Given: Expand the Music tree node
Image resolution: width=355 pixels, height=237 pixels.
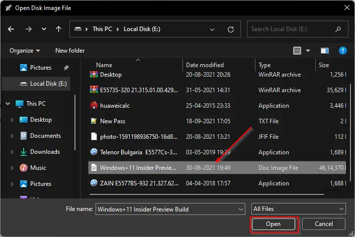Looking at the screenshot, I should click(x=12, y=168).
